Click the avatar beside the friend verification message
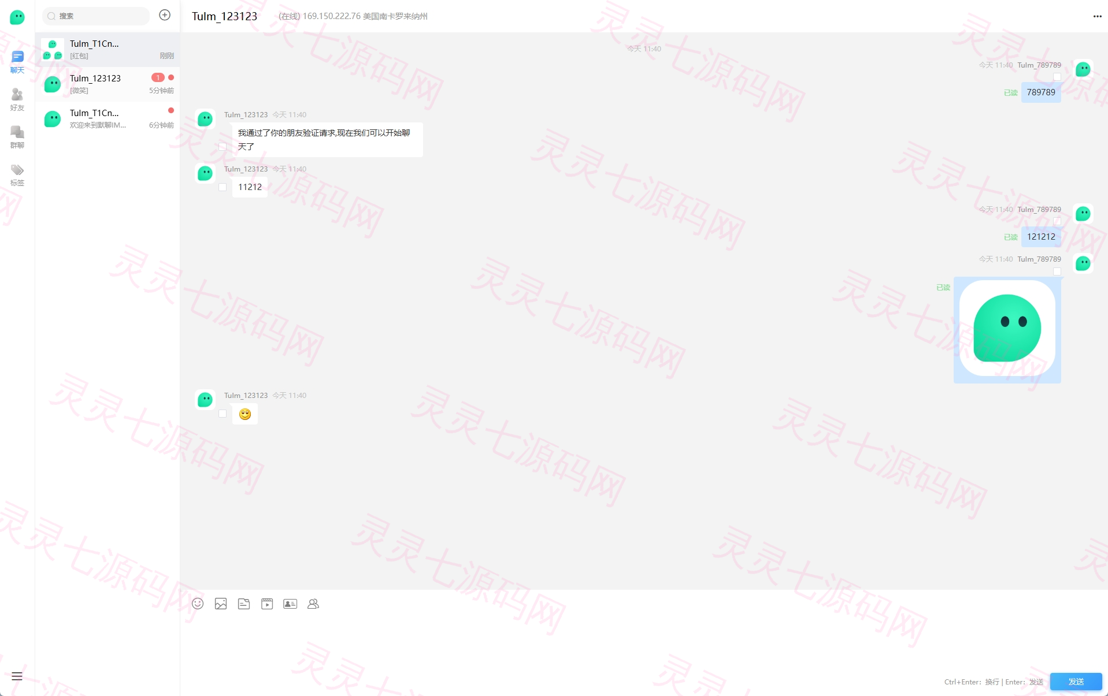1108x696 pixels. tap(205, 119)
